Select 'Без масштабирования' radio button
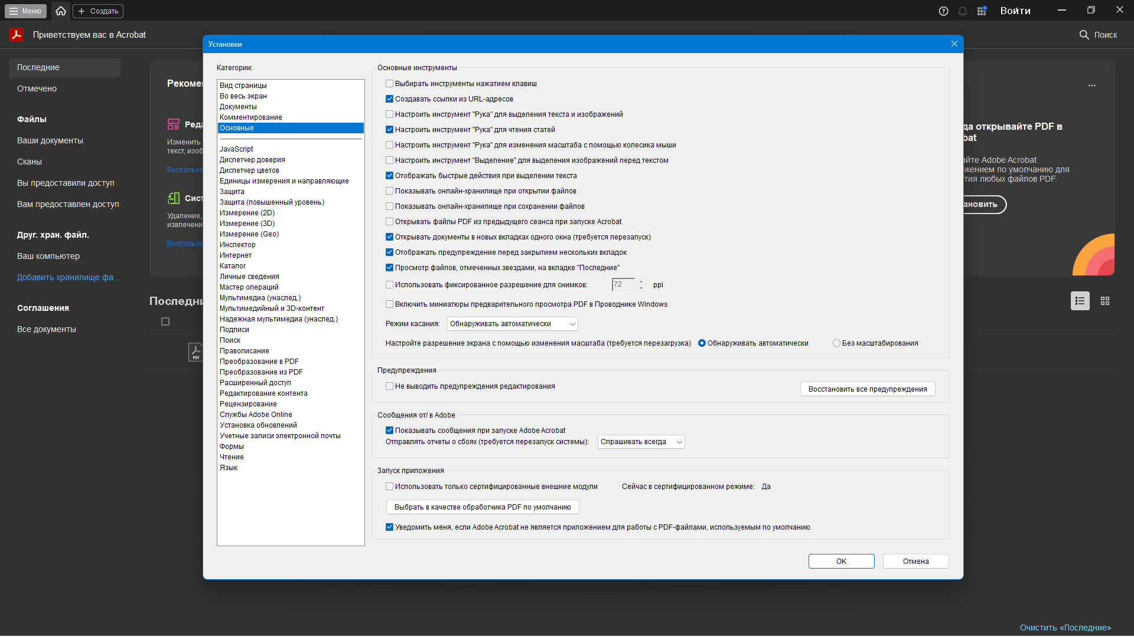This screenshot has height=637, width=1134. [x=836, y=343]
